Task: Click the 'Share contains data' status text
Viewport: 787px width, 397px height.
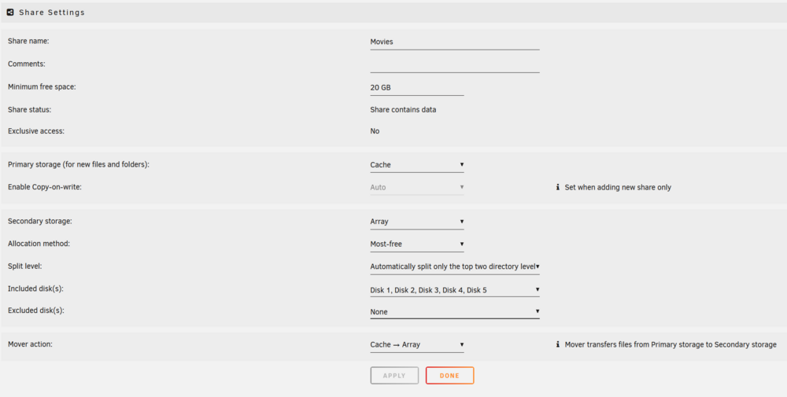Action: tap(403, 110)
